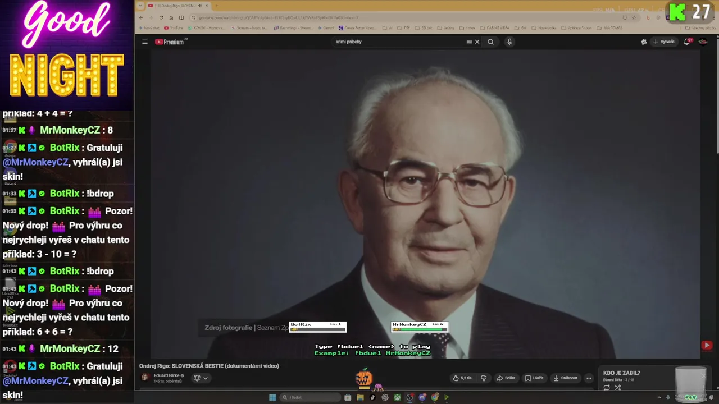Download the video with Stáhnout button

click(x=565, y=378)
